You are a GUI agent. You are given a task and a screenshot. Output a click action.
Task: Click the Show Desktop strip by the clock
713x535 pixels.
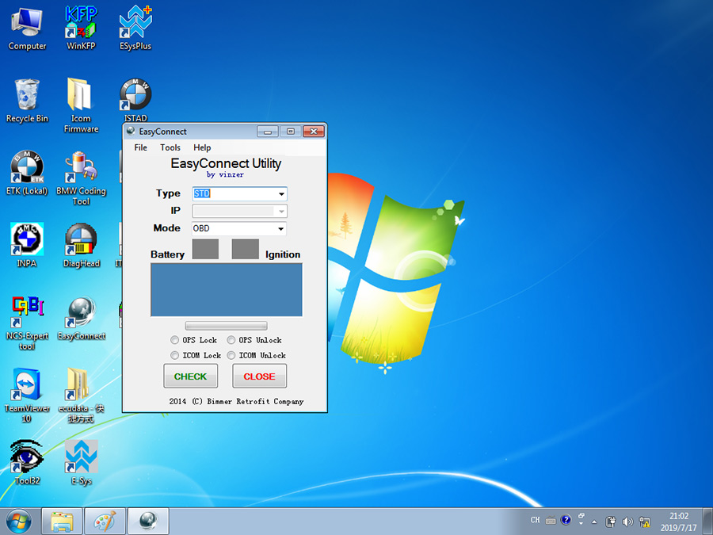[x=708, y=522]
